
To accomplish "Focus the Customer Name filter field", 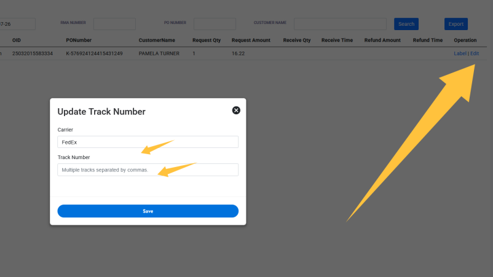I will point(340,24).
